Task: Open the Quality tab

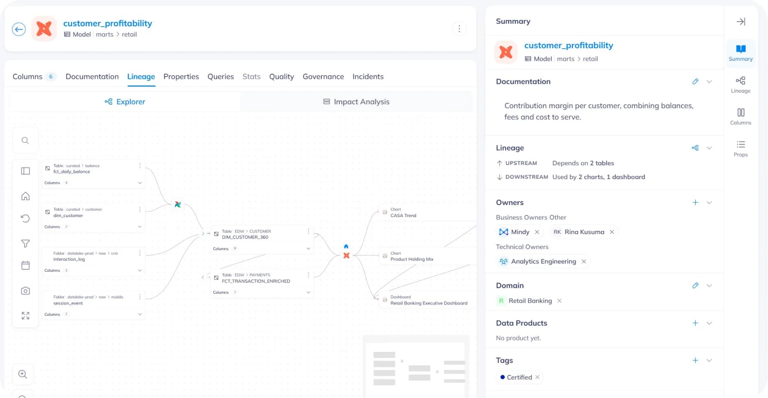Action: click(282, 77)
